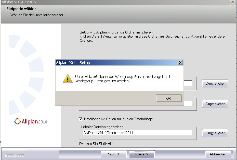Image resolution: width=237 pixels, height=160 pixels.
Task: Click the 'Drücken Sie F1 für Hilfe' text
Action: (x=97, y=144)
